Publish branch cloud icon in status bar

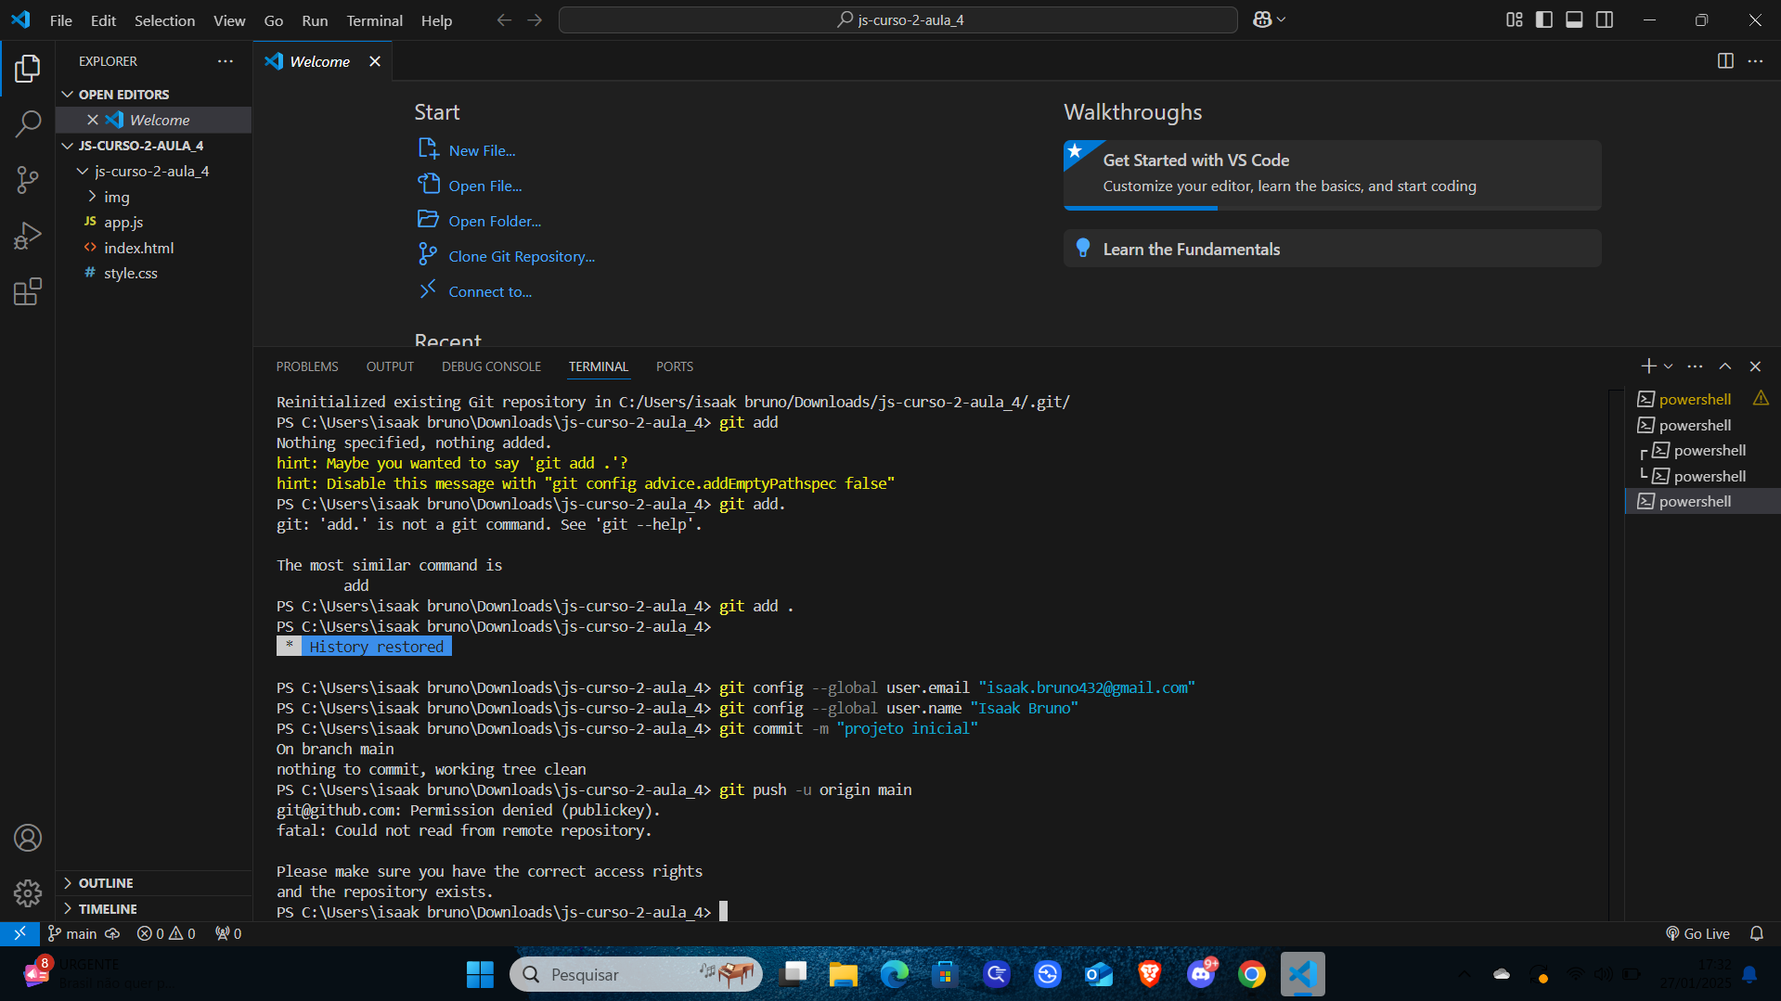[113, 933]
